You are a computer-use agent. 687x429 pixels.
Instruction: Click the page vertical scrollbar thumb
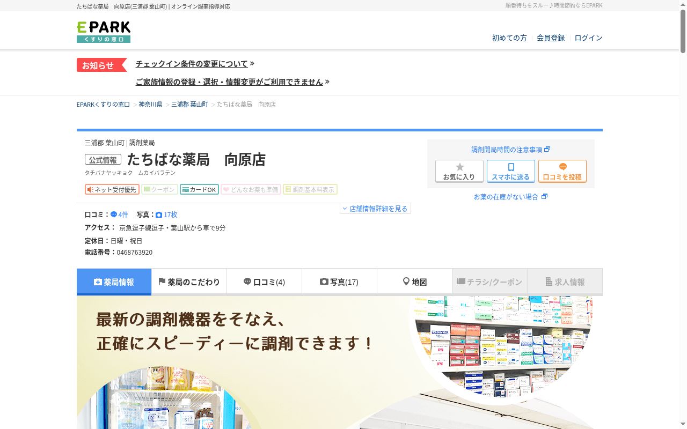click(683, 31)
